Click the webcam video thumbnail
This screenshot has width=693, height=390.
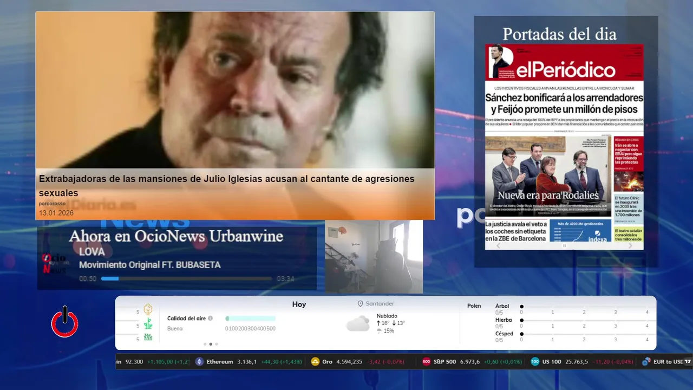[374, 256]
